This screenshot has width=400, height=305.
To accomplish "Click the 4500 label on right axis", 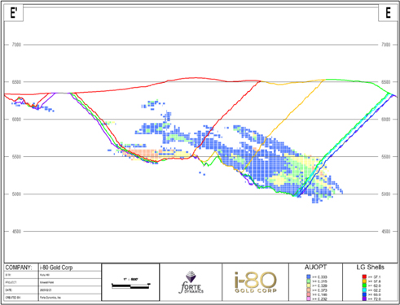I will [x=386, y=232].
